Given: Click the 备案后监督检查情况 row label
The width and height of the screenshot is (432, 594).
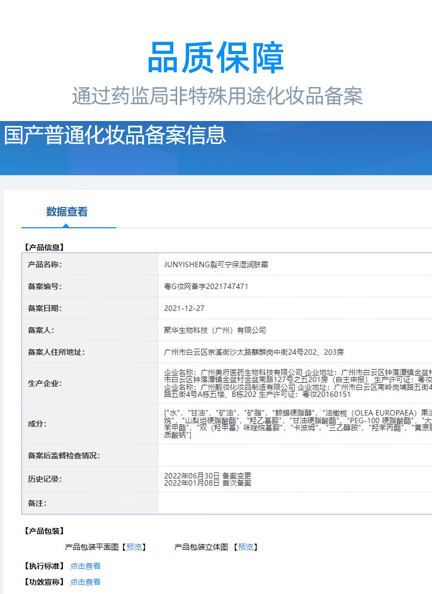Looking at the screenshot, I should (64, 455).
